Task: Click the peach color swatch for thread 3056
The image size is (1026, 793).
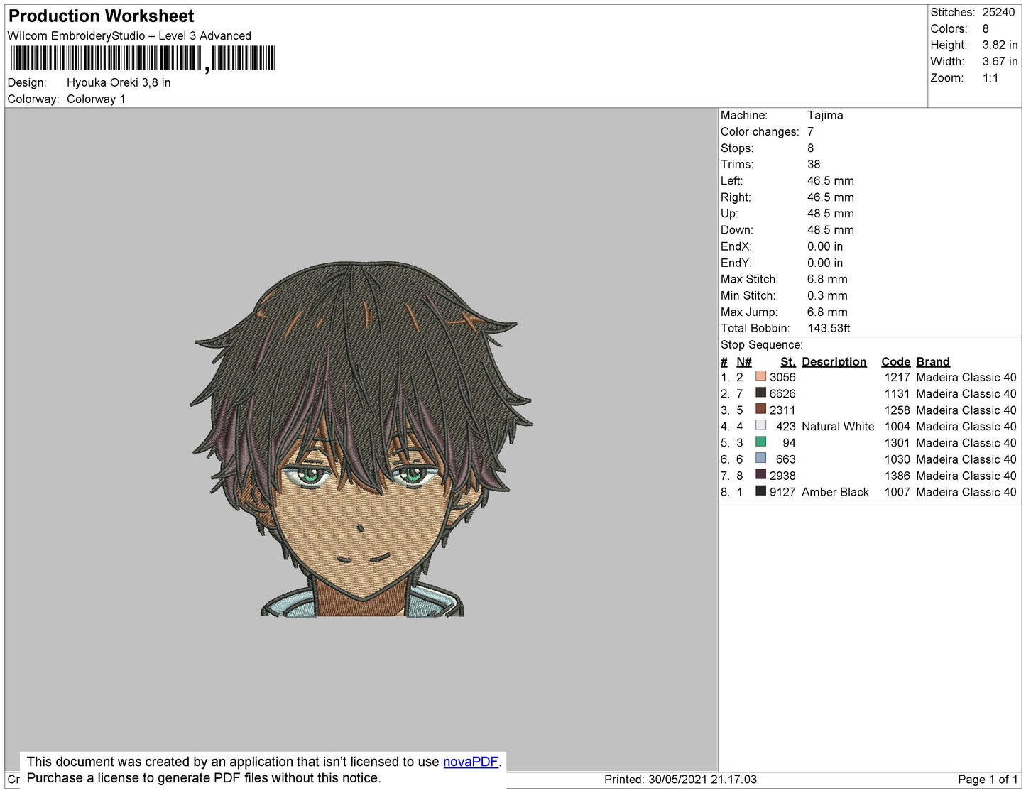Action: (x=760, y=376)
